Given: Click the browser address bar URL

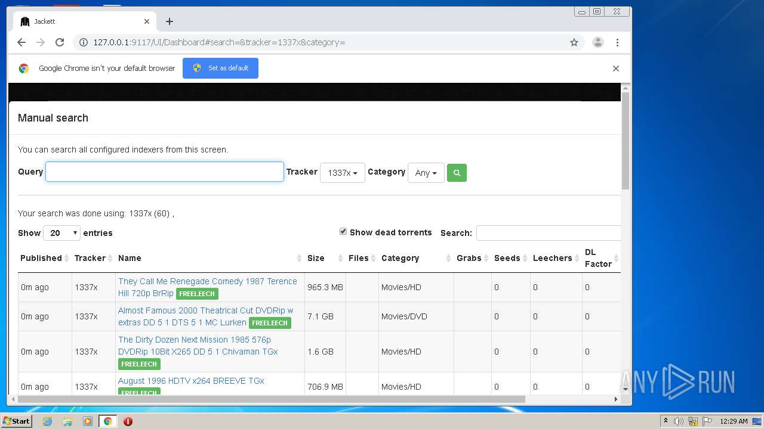Looking at the screenshot, I should click(219, 42).
